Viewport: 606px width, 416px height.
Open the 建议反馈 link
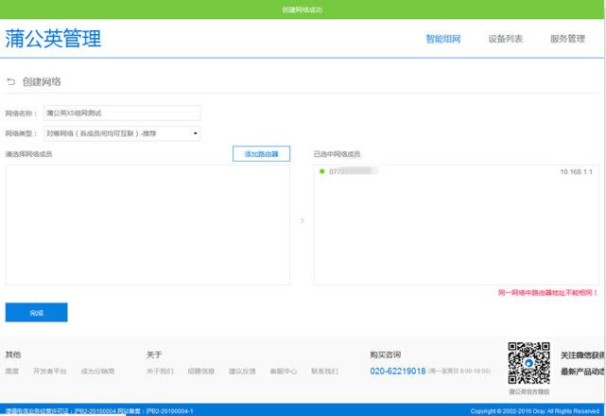click(x=242, y=372)
